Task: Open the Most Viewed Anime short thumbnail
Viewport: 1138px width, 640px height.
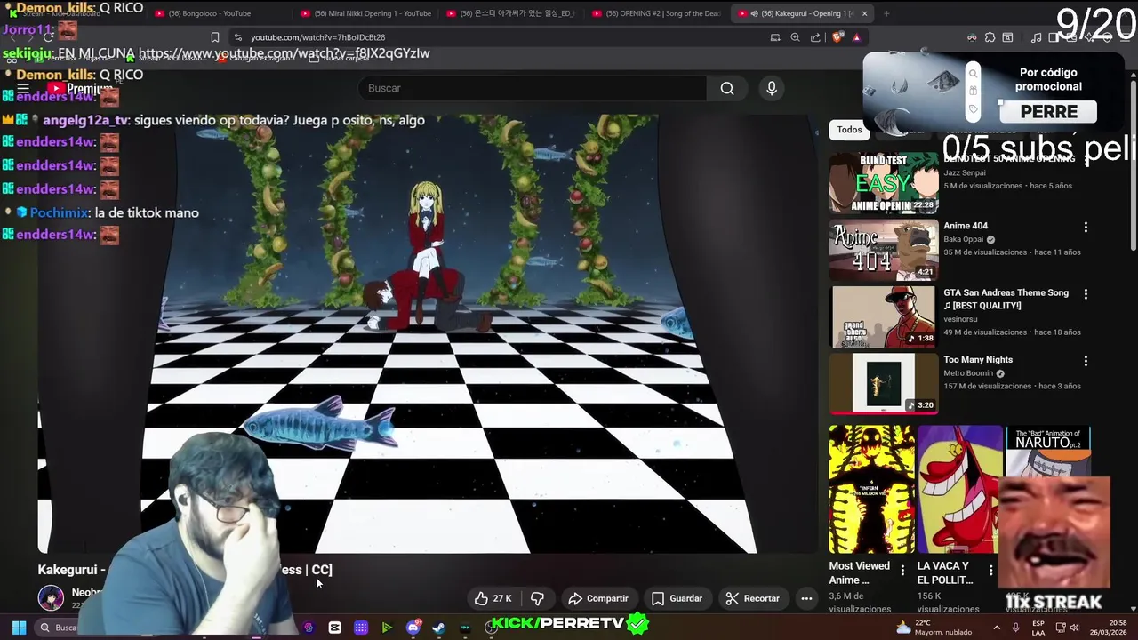Action: 871,489
